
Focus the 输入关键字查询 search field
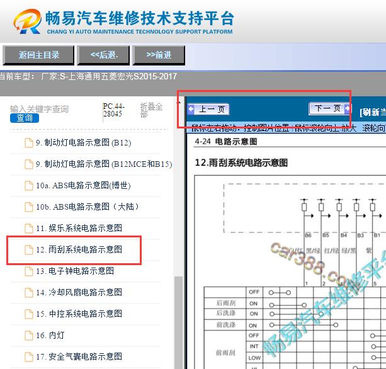point(40,109)
